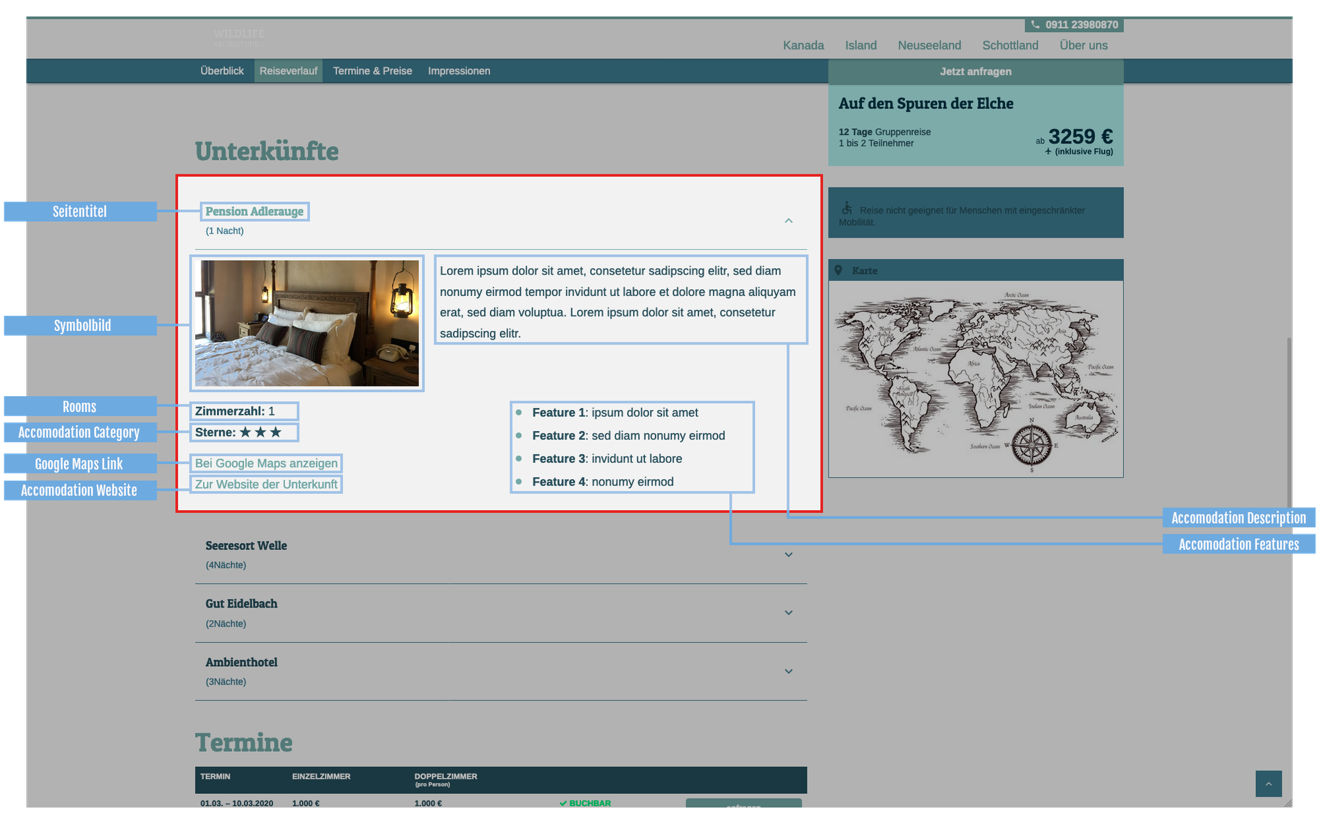Click the phone icon beside 0911 23980870
This screenshot has height=824, width=1319.
pos(1035,25)
